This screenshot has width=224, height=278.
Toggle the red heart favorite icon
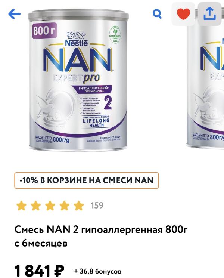pos(183,14)
